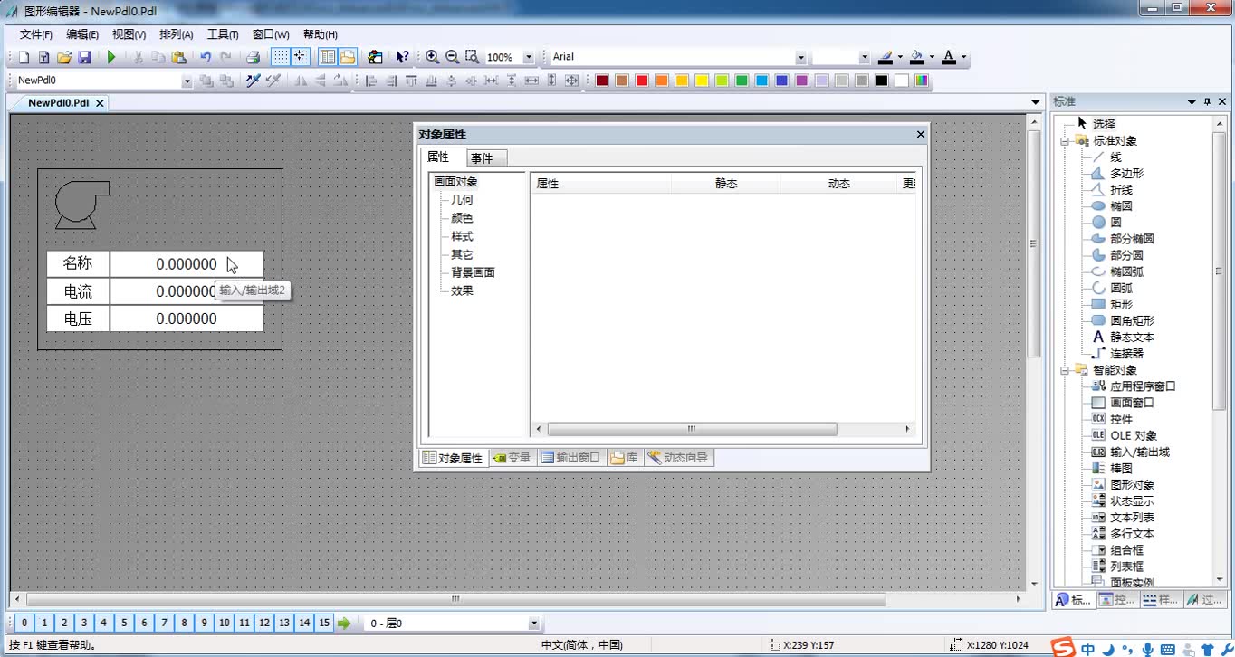Pick the dark red color swatch
The height and width of the screenshot is (657, 1235).
tap(602, 81)
